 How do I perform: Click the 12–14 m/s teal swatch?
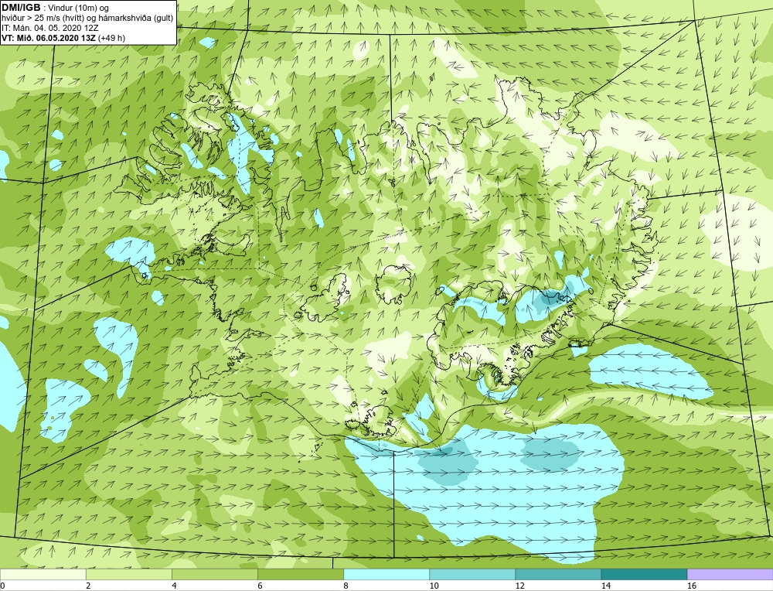(x=558, y=574)
